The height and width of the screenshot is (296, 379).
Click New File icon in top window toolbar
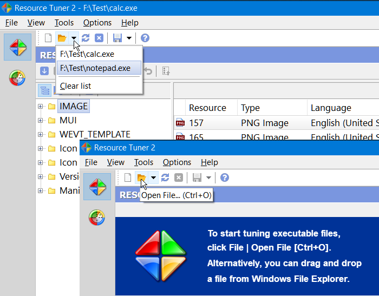coord(48,38)
